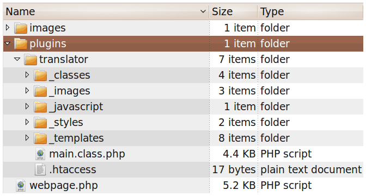Screen dimensions: 366x196
Task: Expand the _templates folder arrow
Action: [27, 138]
